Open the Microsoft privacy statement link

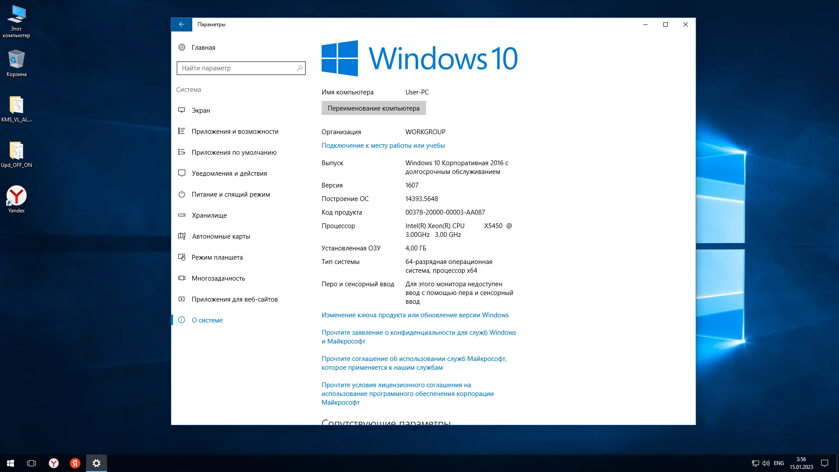point(418,337)
